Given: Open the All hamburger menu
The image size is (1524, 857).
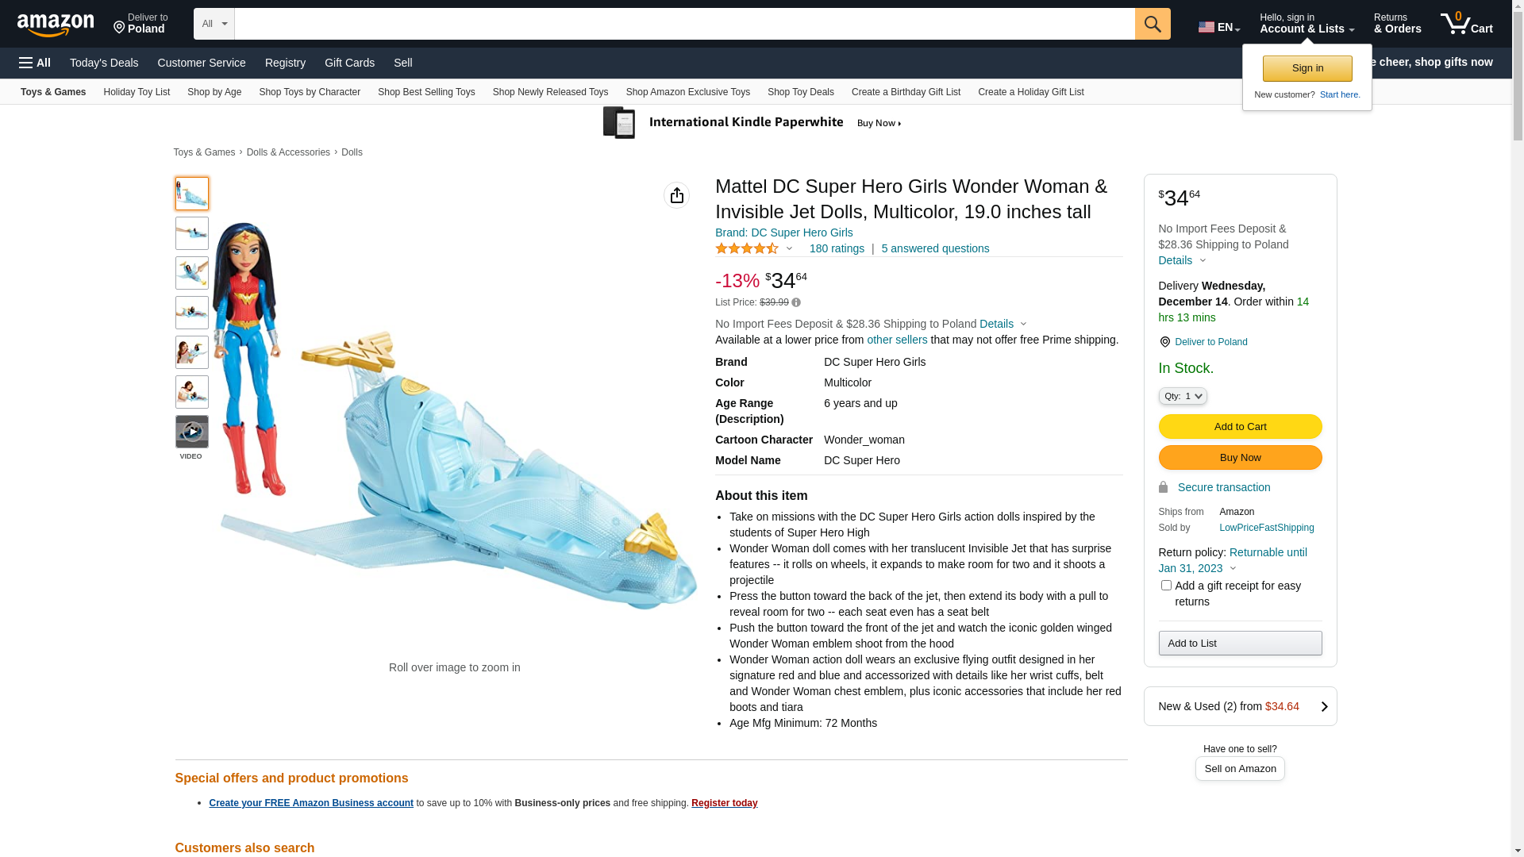Looking at the screenshot, I should [x=35, y=63].
